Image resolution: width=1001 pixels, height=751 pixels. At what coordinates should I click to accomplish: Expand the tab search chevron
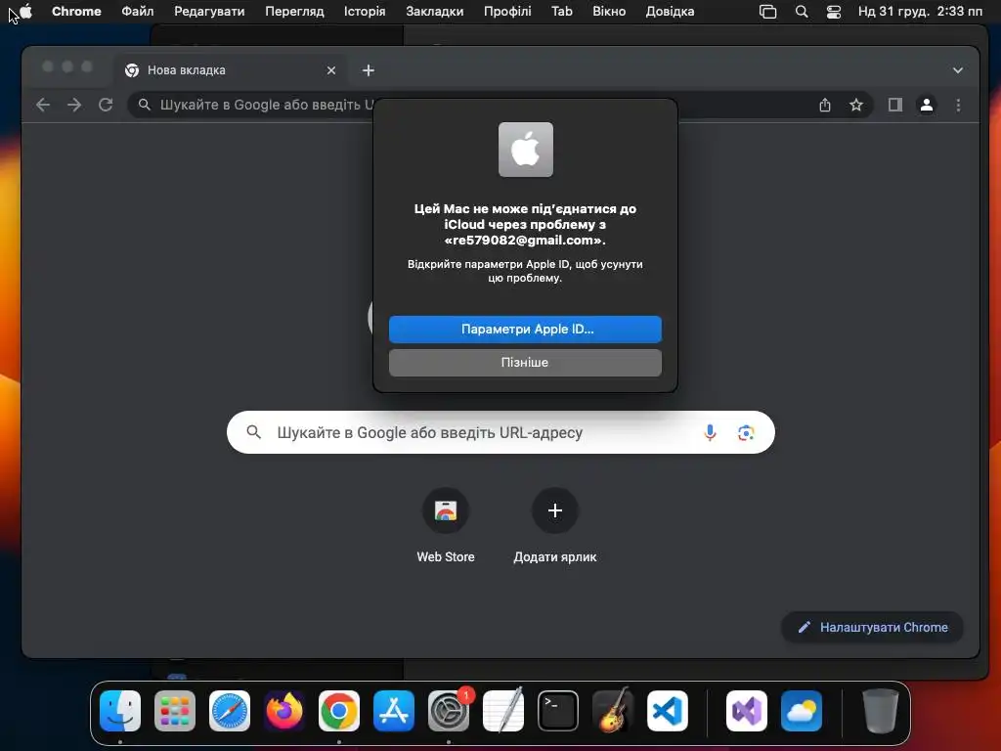pos(958,70)
